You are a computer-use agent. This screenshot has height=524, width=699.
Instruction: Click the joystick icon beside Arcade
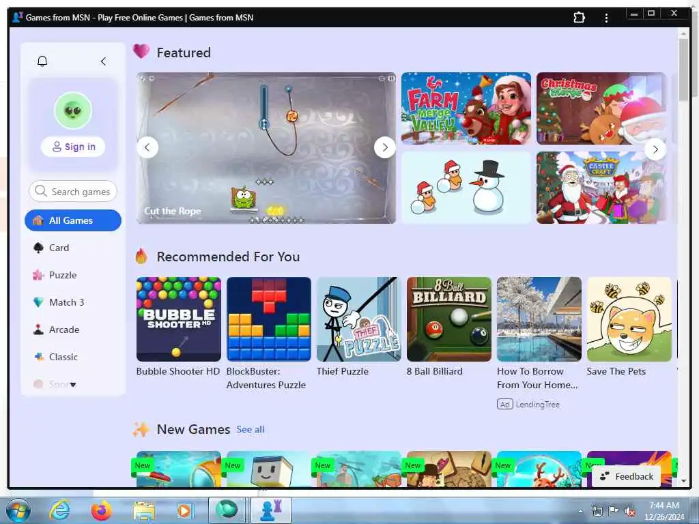pyautogui.click(x=38, y=330)
